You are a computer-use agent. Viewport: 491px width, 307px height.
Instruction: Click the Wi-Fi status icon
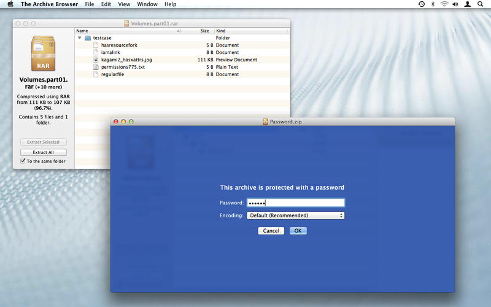444,4
